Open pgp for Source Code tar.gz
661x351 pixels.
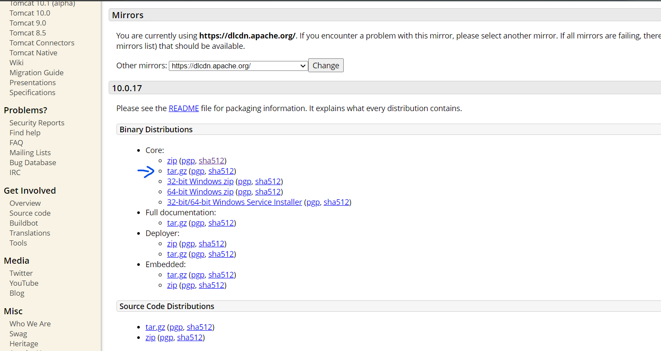point(176,327)
